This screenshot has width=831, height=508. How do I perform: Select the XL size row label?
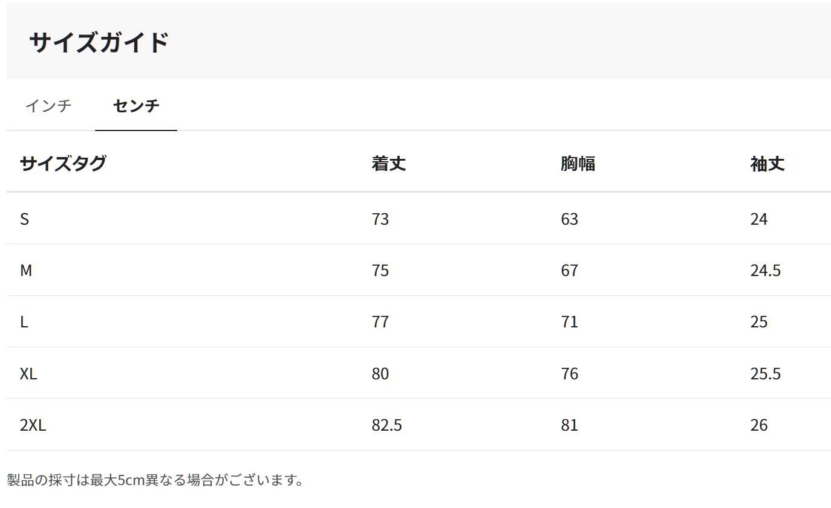click(x=28, y=373)
